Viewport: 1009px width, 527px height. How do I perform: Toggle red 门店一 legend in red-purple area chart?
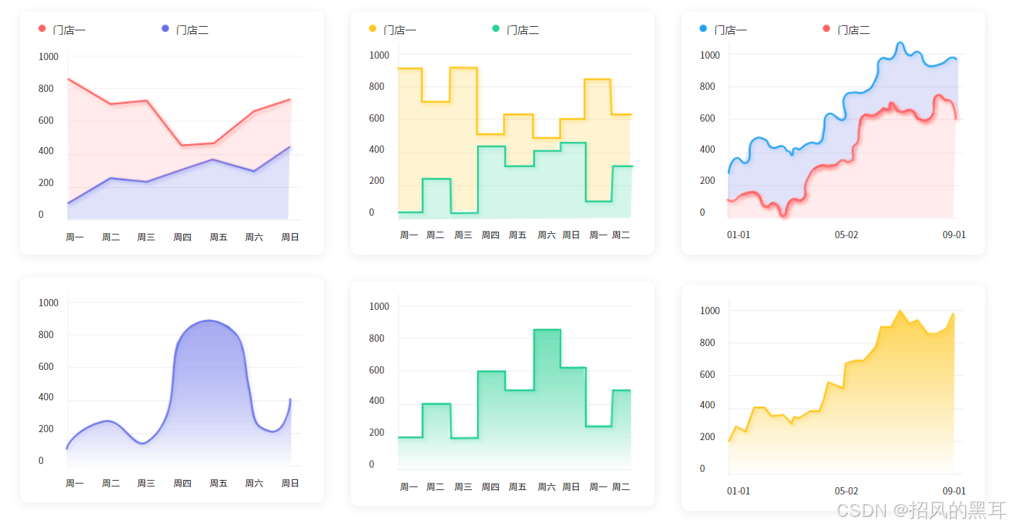[x=62, y=30]
